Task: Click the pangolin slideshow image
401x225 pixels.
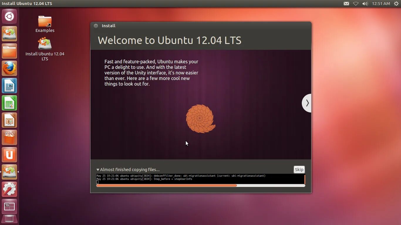Action: tap(201, 119)
